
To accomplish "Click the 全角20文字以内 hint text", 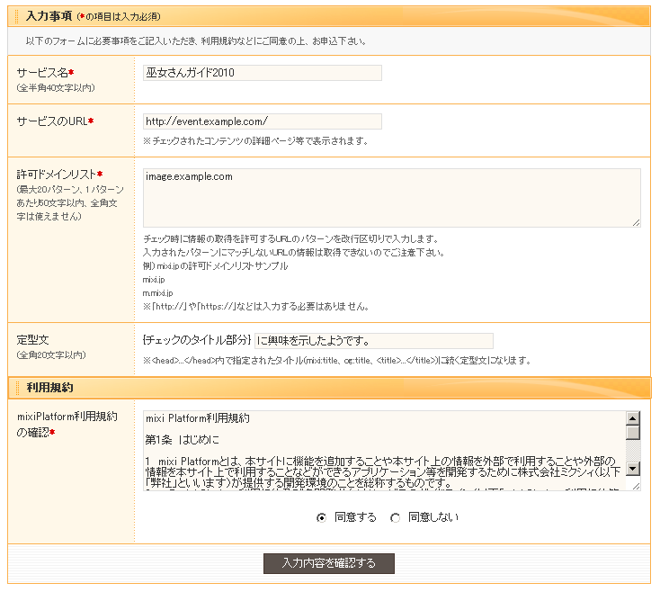I will point(51,355).
